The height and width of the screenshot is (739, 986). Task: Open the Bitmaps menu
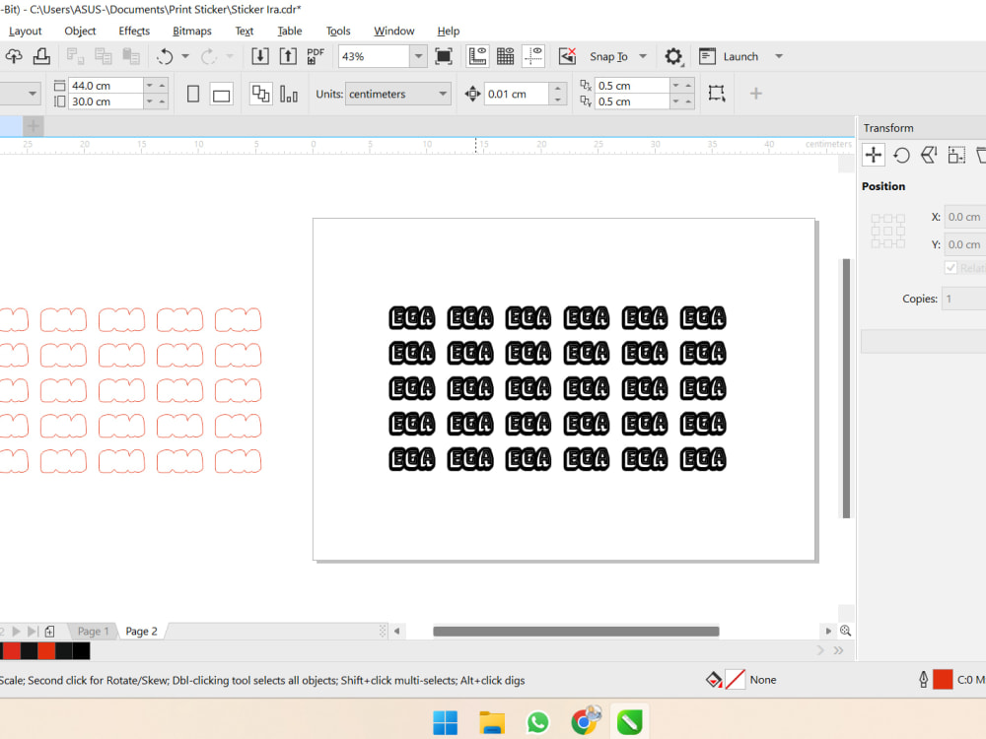tap(192, 31)
